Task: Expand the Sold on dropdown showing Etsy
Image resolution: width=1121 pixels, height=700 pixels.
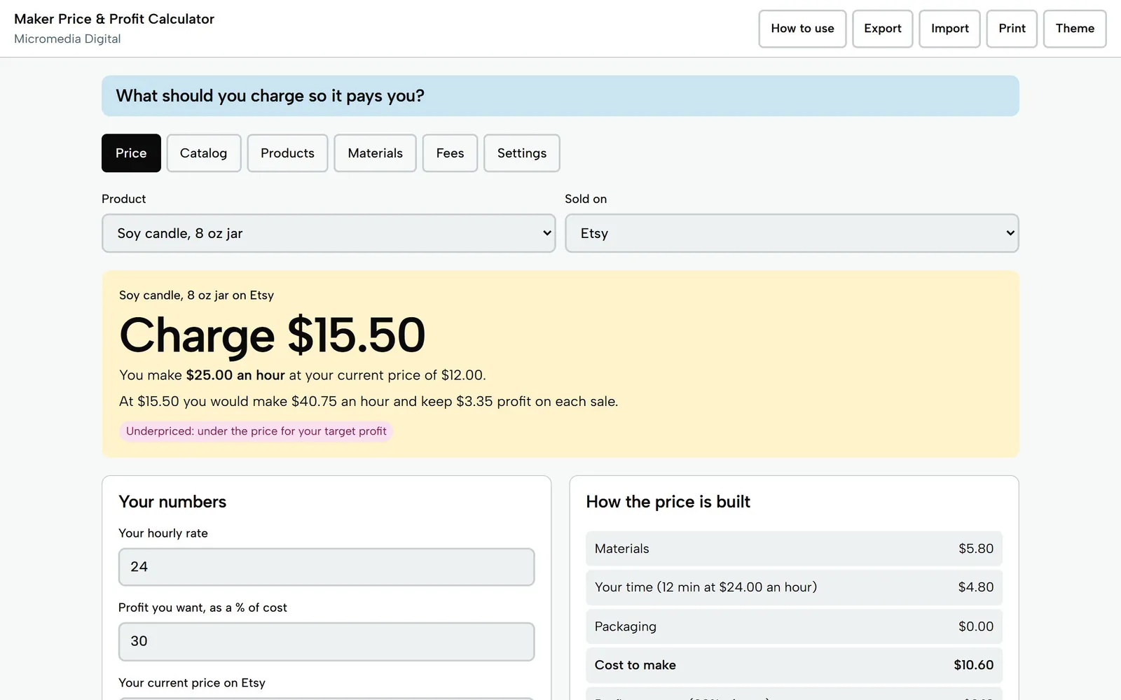Action: tap(792, 233)
